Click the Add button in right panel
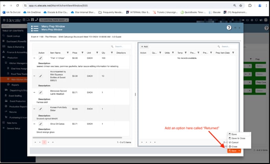 [144, 46]
